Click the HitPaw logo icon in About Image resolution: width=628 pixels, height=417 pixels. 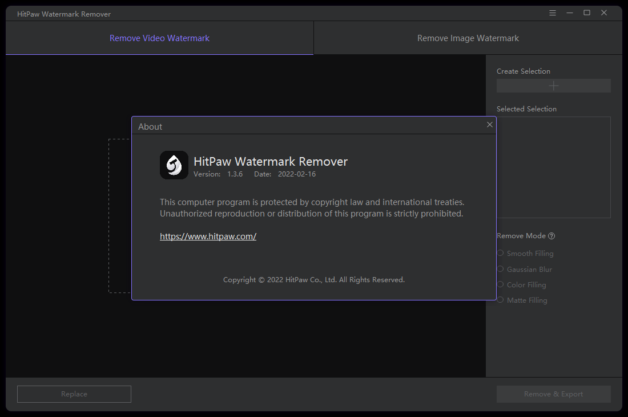click(174, 165)
